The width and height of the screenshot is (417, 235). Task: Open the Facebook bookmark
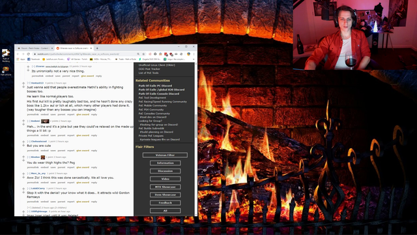pyautogui.click(x=34, y=59)
